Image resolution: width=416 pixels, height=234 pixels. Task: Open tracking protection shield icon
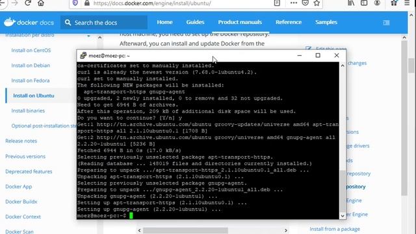pyautogui.click(x=75, y=3)
